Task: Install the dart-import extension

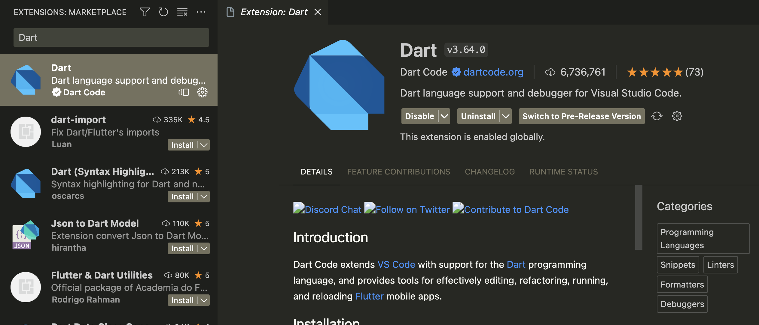Action: [x=182, y=145]
